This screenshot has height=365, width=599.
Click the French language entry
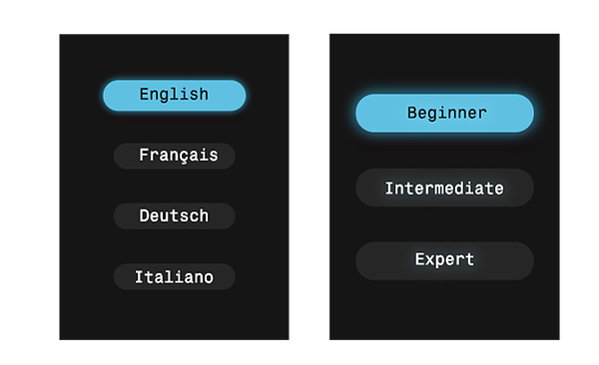(174, 156)
